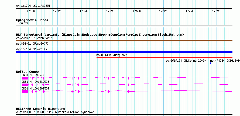Viewport: 240px width, 116px height.
Task: Select the dgv10n100 blue gain variant bar
Action: pyautogui.click(x=124, y=52)
